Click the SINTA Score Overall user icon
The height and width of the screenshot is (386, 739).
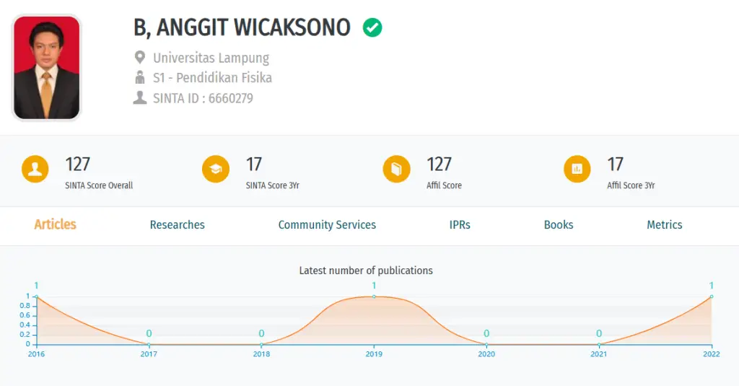pyautogui.click(x=35, y=169)
